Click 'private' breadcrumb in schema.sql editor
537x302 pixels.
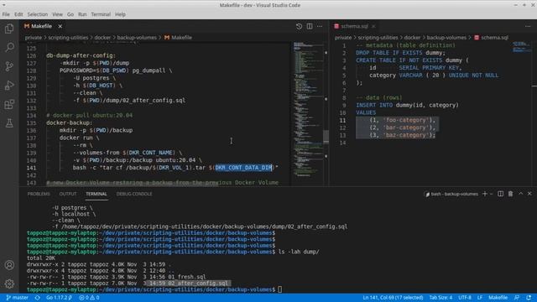tap(343, 38)
